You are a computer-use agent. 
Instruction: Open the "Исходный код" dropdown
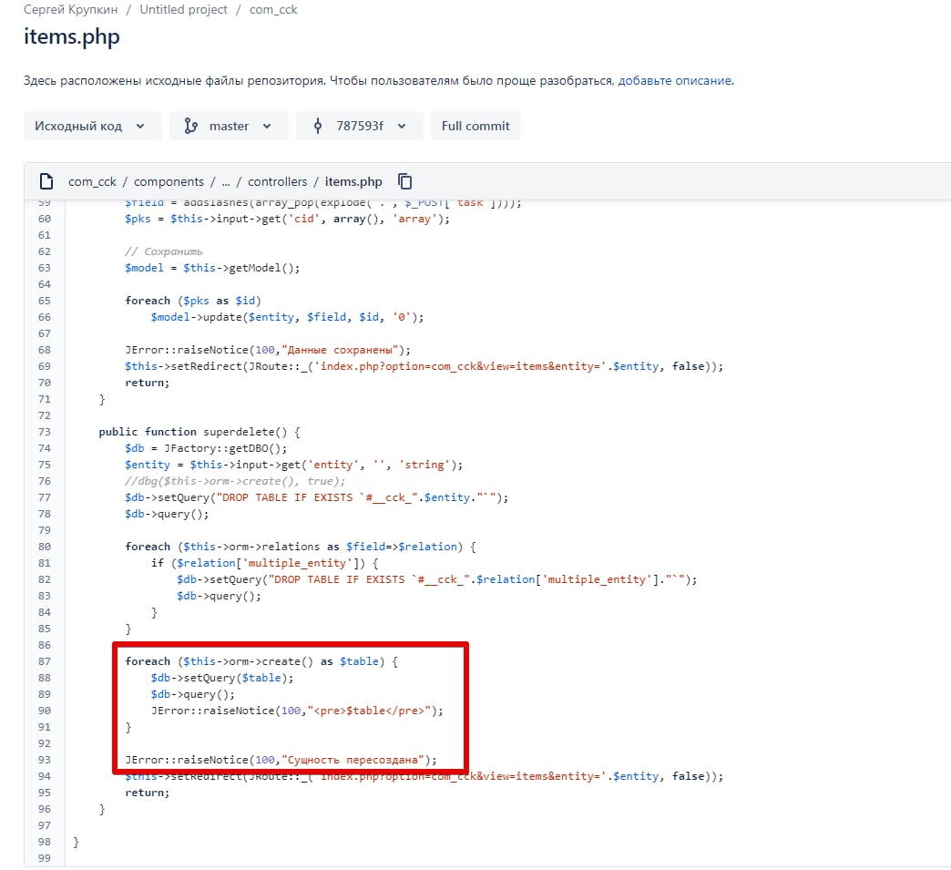pos(91,126)
